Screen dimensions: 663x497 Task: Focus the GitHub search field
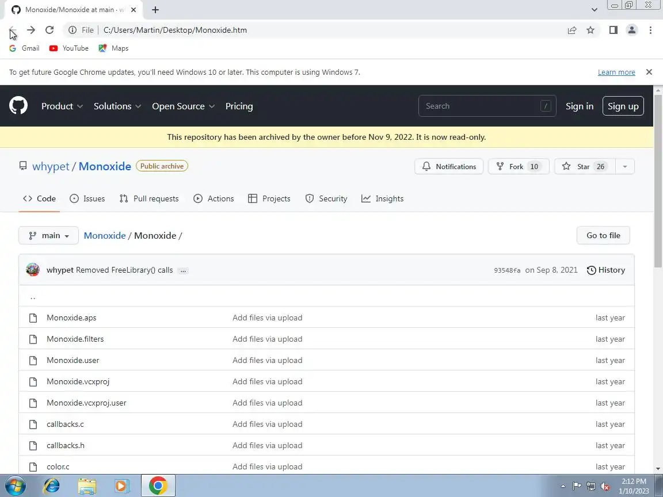coord(487,106)
